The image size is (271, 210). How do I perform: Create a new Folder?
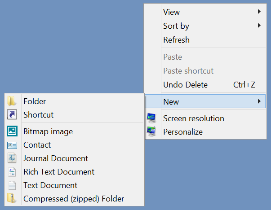[x=75, y=101]
